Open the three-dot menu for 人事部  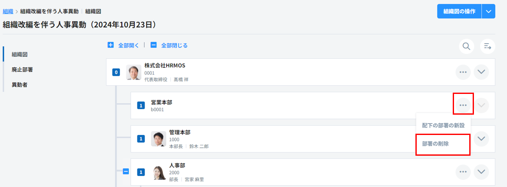463,172
